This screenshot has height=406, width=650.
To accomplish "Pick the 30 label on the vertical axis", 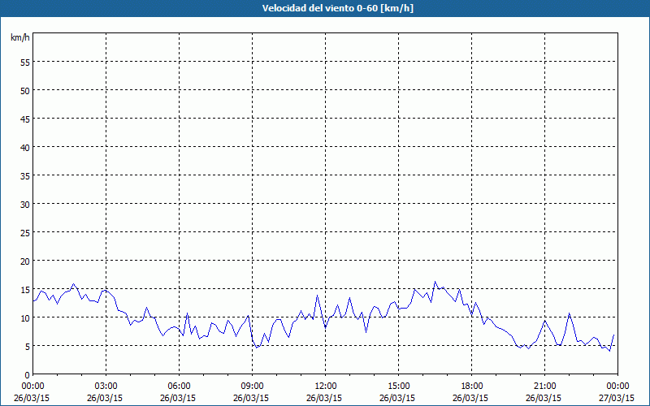I will (25, 204).
